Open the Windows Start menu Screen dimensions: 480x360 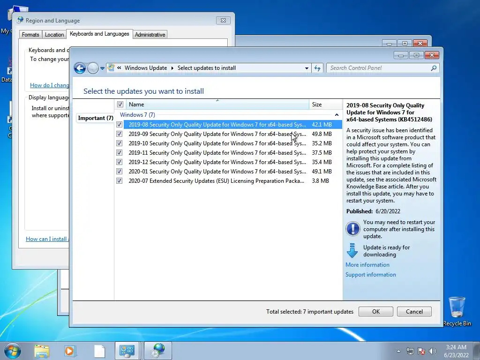click(13, 351)
